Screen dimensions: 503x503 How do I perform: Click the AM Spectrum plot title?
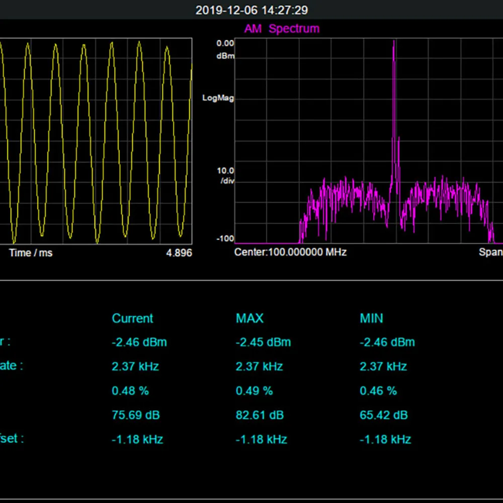coord(282,29)
